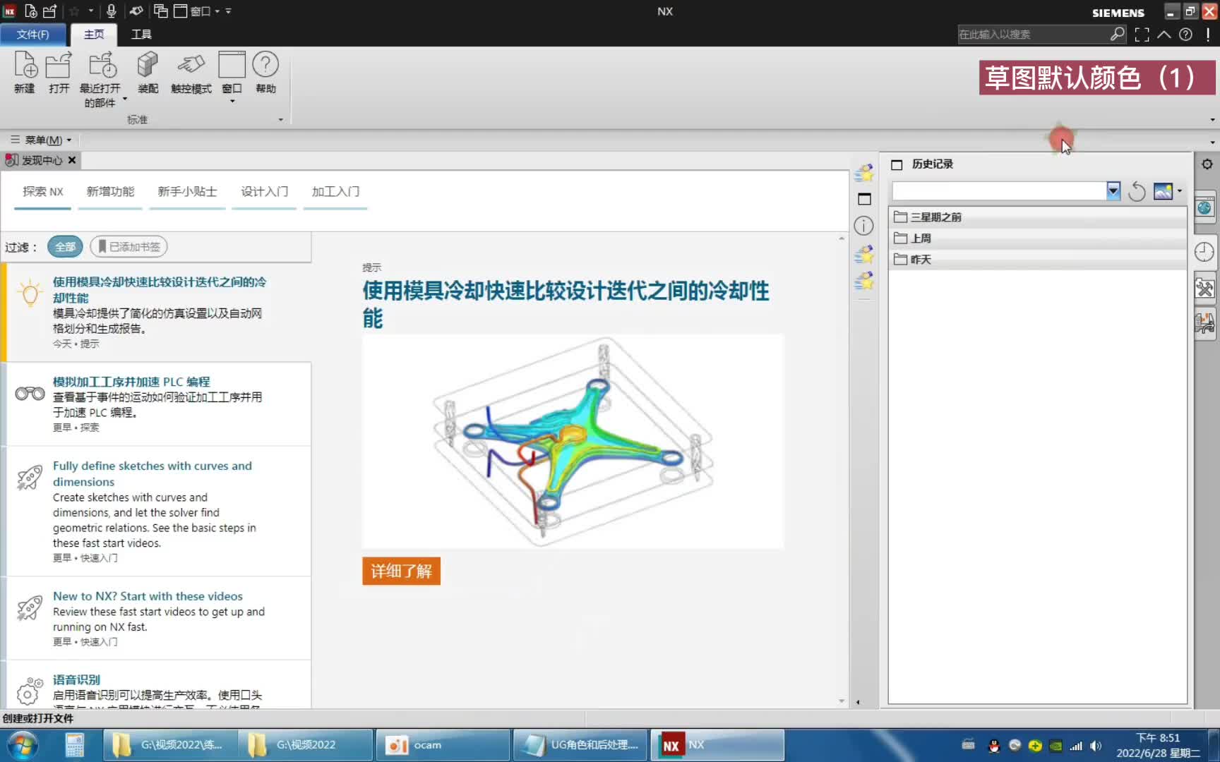Open the quick access toolbar customize arrow
Viewport: 1220px width, 762px height.
(228, 11)
